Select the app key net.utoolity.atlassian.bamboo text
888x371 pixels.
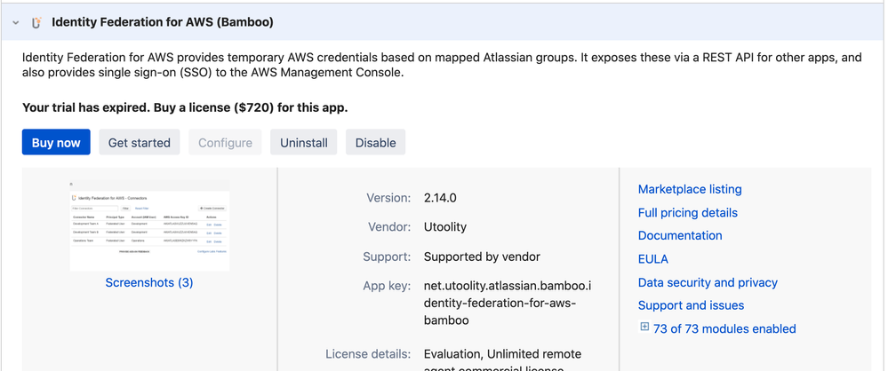click(x=508, y=303)
